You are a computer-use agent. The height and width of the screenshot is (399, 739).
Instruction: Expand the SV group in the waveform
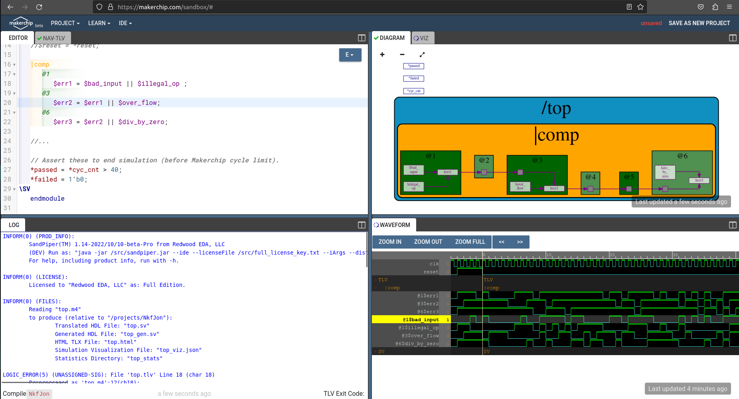click(x=375, y=352)
